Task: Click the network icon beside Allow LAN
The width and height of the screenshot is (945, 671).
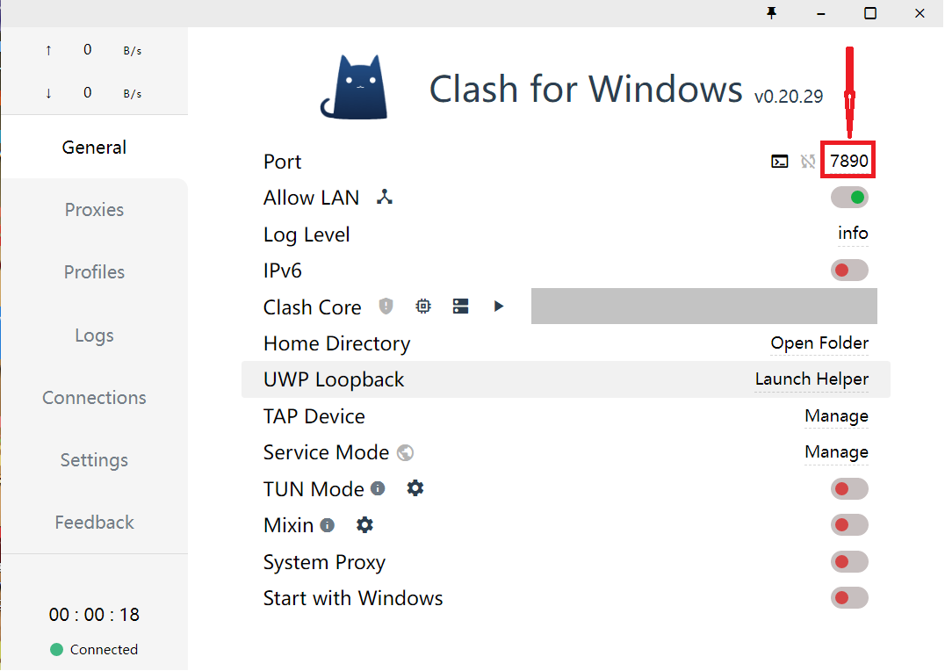Action: [385, 197]
